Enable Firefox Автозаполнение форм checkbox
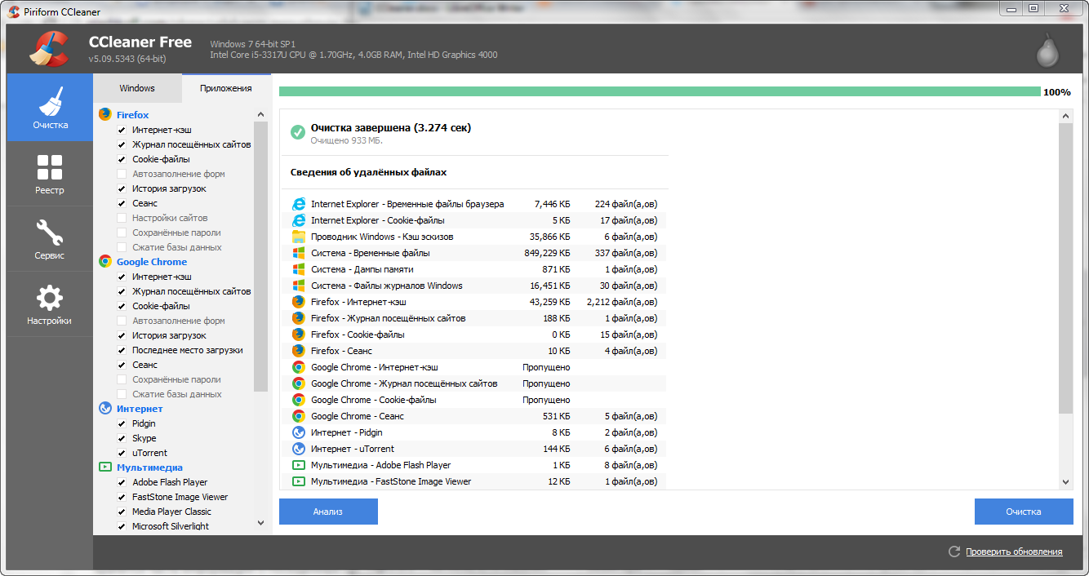Screen dimensions: 1089x576 point(122,174)
